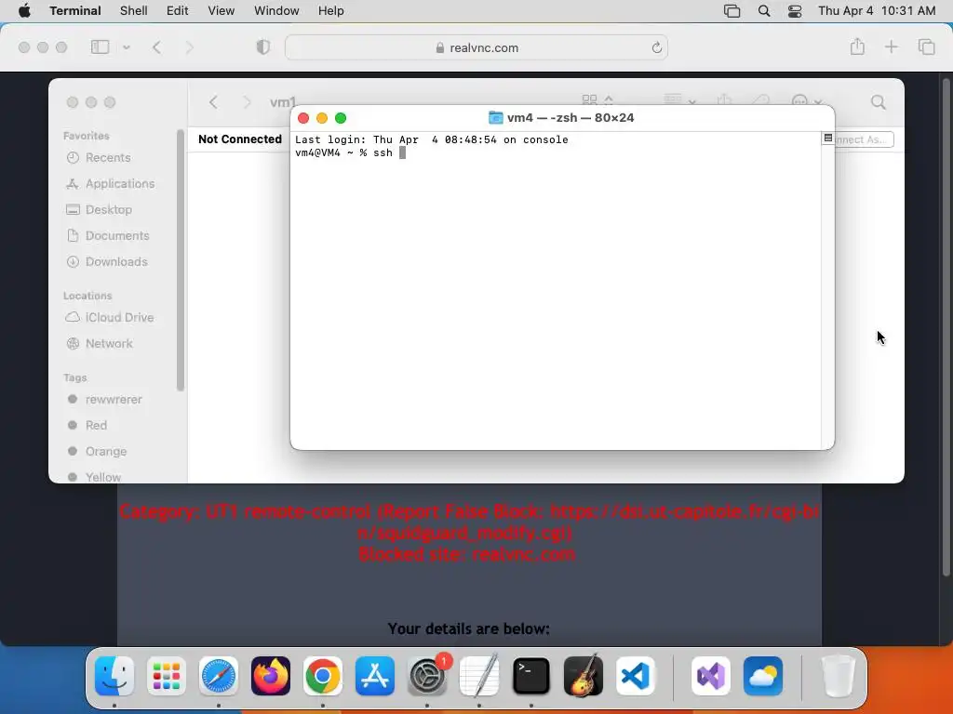
Task: Switch to Terminal via Dock icon
Action: coord(531,676)
